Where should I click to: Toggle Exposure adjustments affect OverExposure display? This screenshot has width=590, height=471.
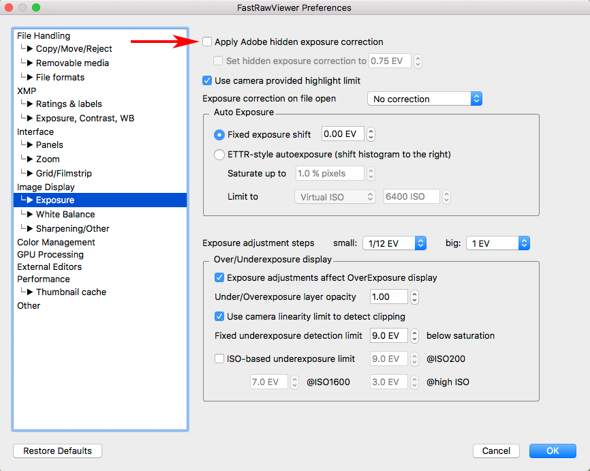pyautogui.click(x=219, y=277)
